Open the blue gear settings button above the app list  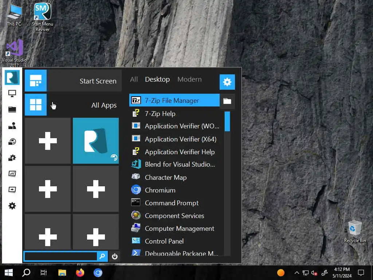[227, 82]
